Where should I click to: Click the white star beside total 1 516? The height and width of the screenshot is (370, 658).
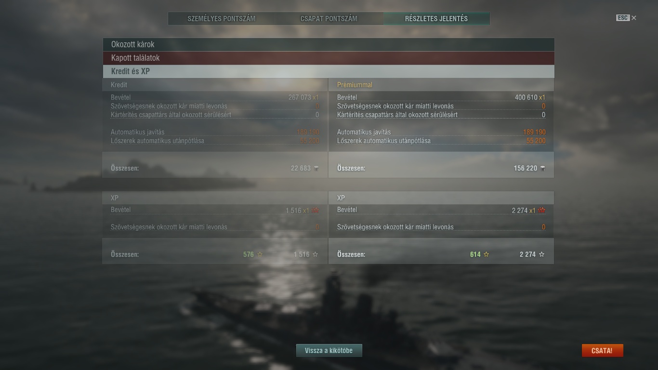(315, 254)
